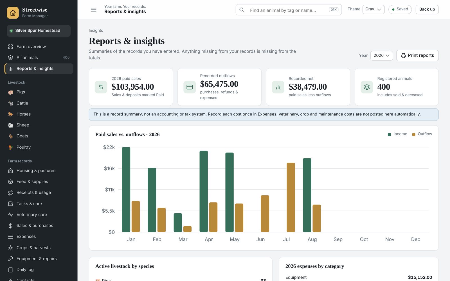Open the Daily log
The image size is (450, 281).
point(39,269)
